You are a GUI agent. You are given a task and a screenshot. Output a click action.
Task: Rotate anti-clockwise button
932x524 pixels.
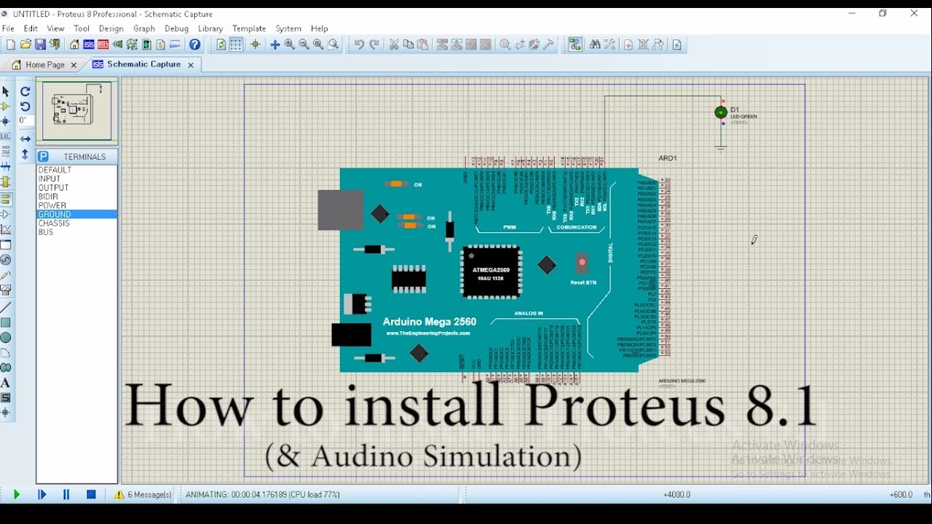coord(25,106)
